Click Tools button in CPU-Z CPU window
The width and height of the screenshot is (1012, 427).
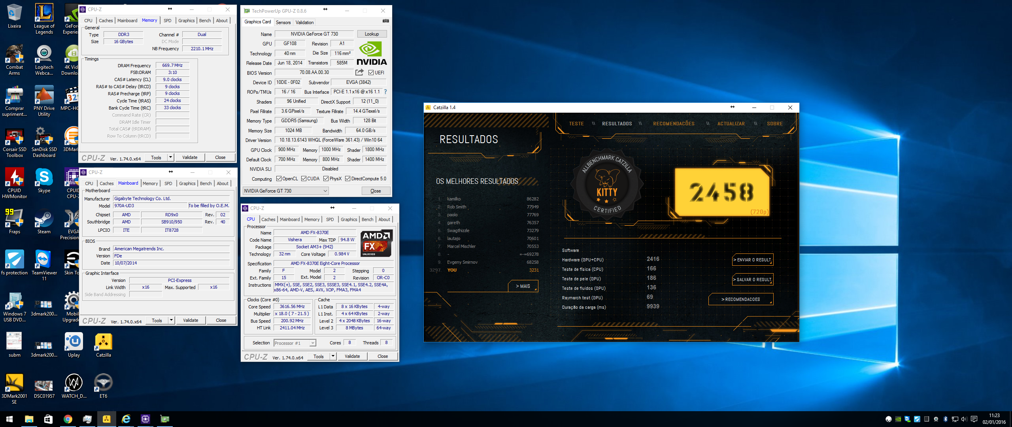click(319, 356)
